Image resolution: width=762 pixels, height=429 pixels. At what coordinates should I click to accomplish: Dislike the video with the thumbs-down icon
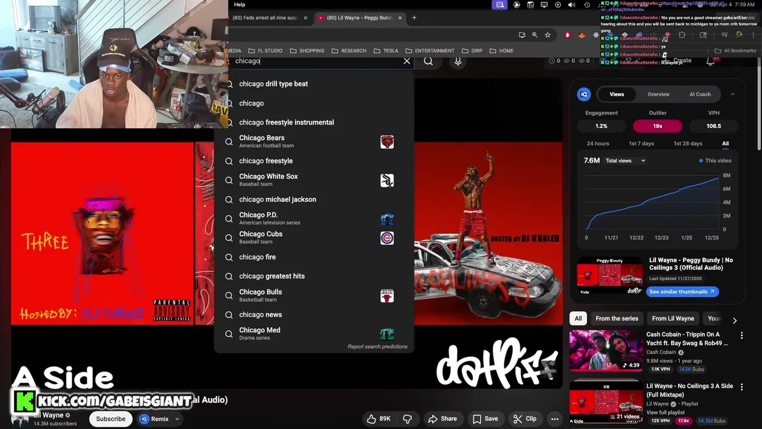point(408,419)
